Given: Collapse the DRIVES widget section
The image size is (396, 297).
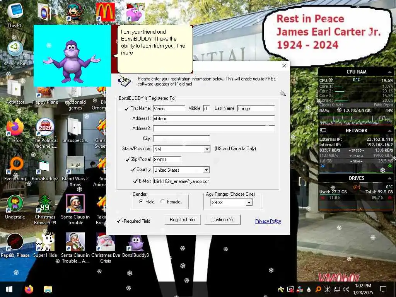Looking at the screenshot, I should [389, 178].
